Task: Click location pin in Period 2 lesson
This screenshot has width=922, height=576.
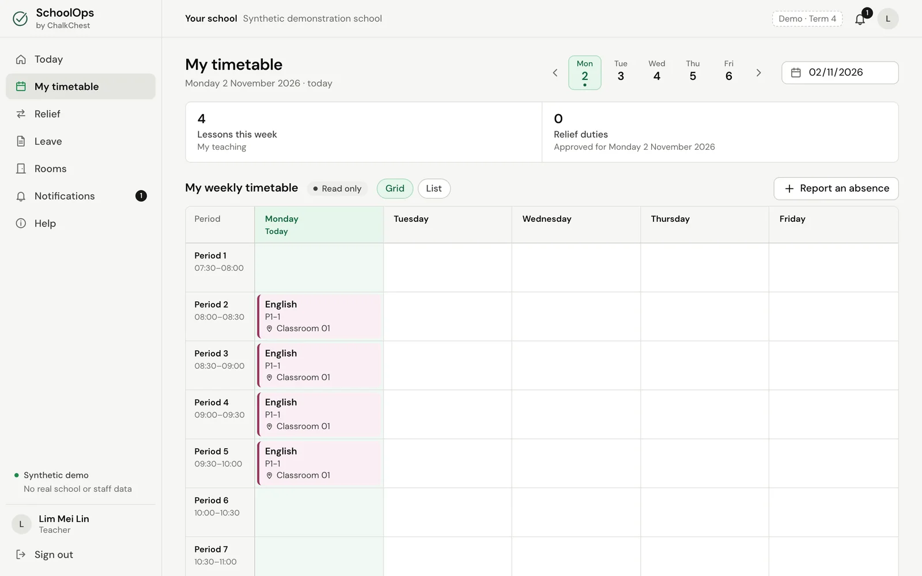Action: pos(269,329)
